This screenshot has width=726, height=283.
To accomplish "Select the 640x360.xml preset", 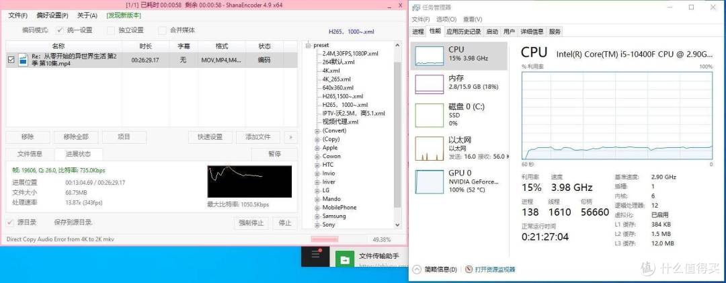I will coord(337,87).
